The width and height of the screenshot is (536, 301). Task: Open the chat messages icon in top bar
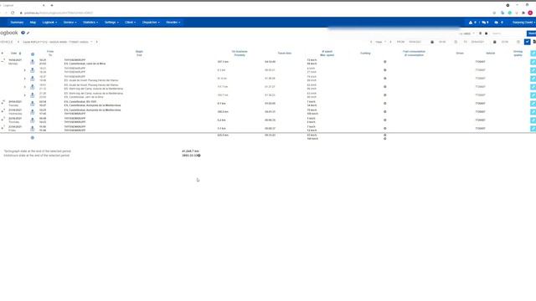pyautogui.click(x=484, y=23)
